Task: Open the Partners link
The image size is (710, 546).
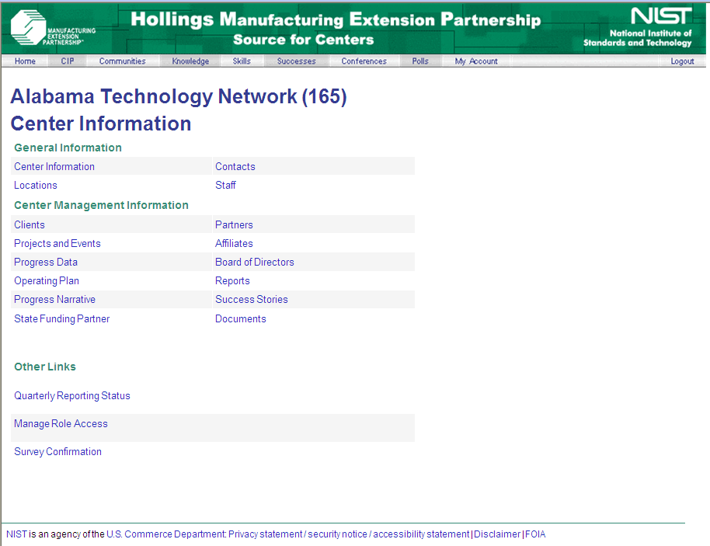Action: [234, 225]
